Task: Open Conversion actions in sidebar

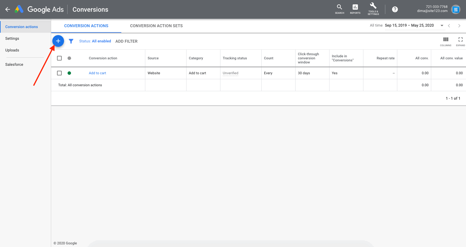Action: coord(25,27)
